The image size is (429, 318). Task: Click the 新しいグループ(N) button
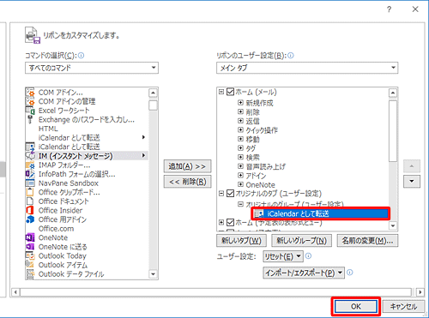point(301,241)
